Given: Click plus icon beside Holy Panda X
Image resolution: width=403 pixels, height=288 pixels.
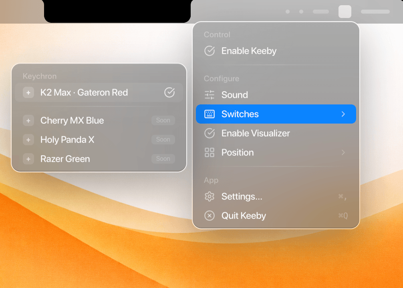Looking at the screenshot, I should point(28,140).
